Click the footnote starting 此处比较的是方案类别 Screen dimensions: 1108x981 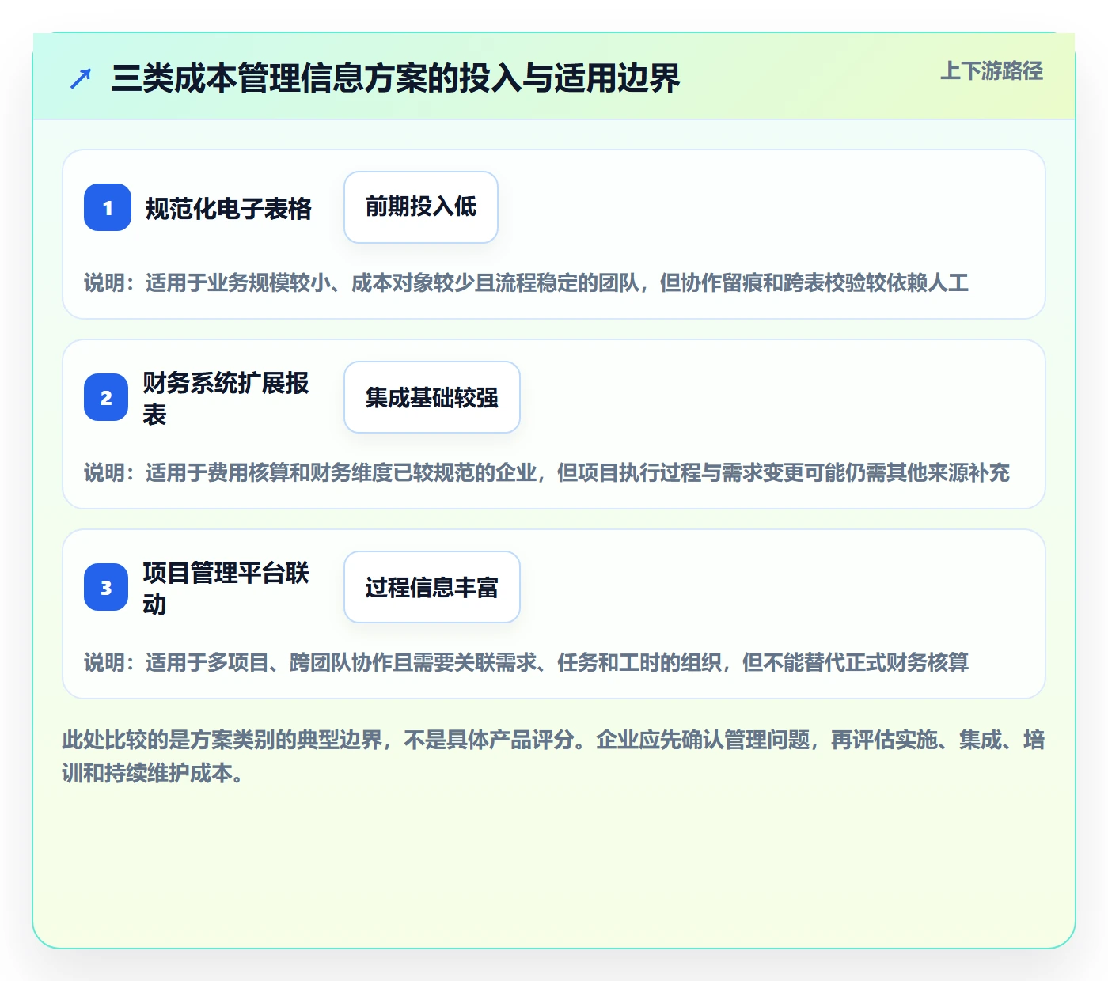(553, 756)
